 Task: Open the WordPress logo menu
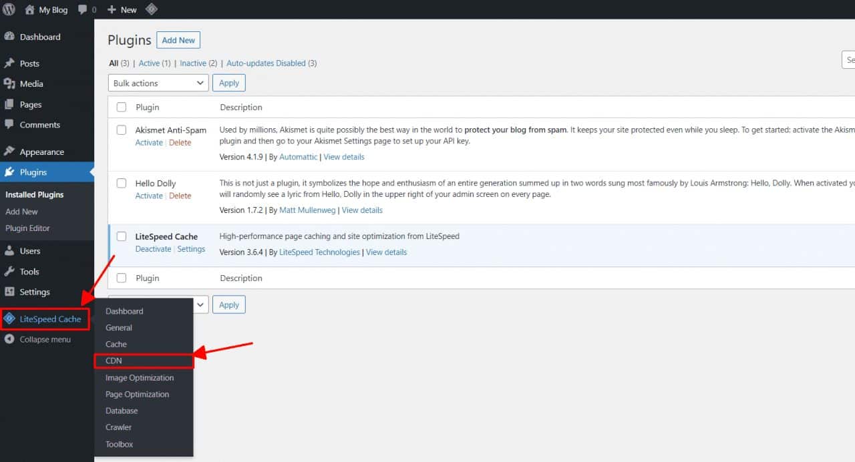(x=9, y=9)
